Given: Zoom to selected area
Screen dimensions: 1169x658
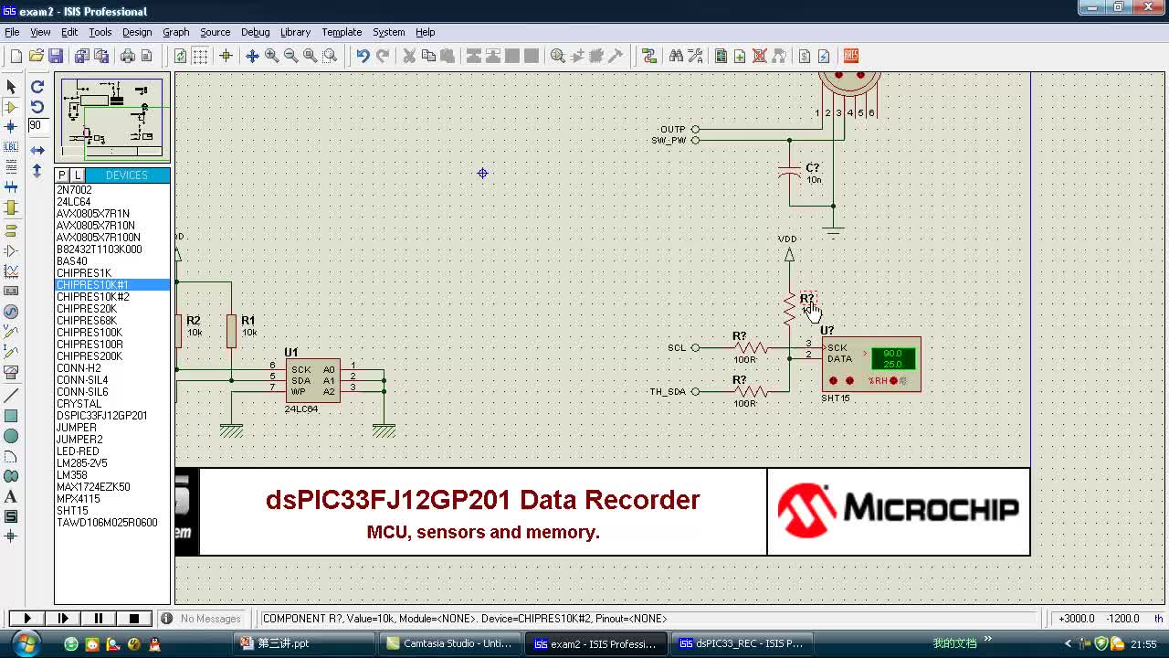Looking at the screenshot, I should tap(330, 56).
